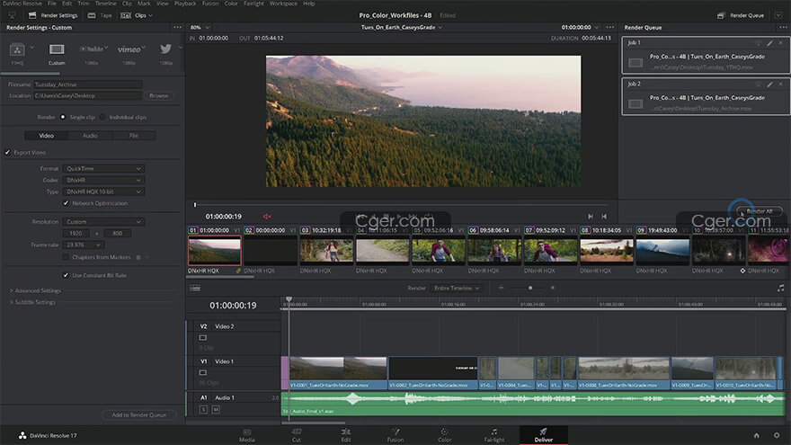Click the project home icon

coord(756,435)
